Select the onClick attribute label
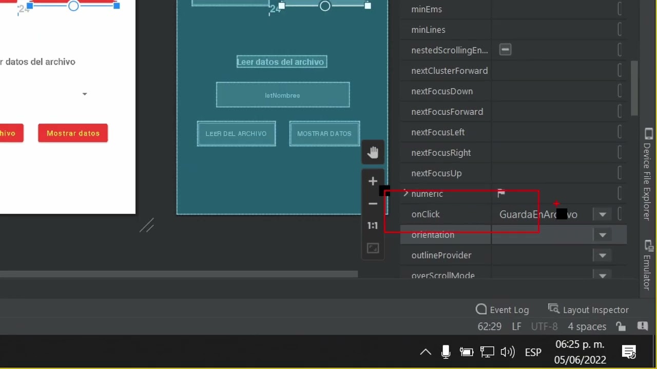 point(426,214)
